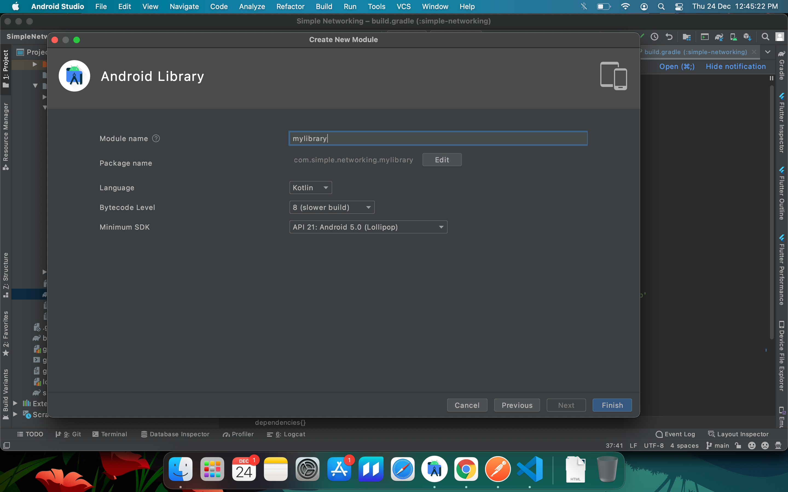
Task: Close the build.gradle (:simple-networking) tab
Action: click(754, 52)
